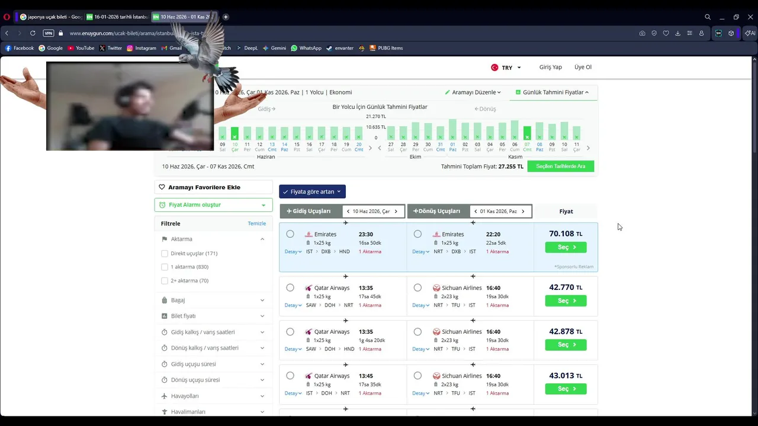Select the Emirates 23:30 outbound flight radio
The image size is (758, 426).
tap(290, 234)
